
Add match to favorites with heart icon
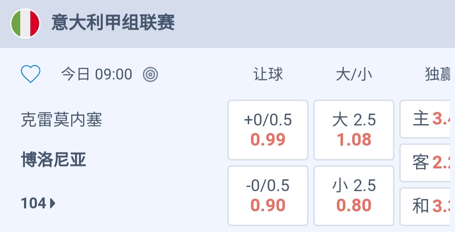coord(31,75)
